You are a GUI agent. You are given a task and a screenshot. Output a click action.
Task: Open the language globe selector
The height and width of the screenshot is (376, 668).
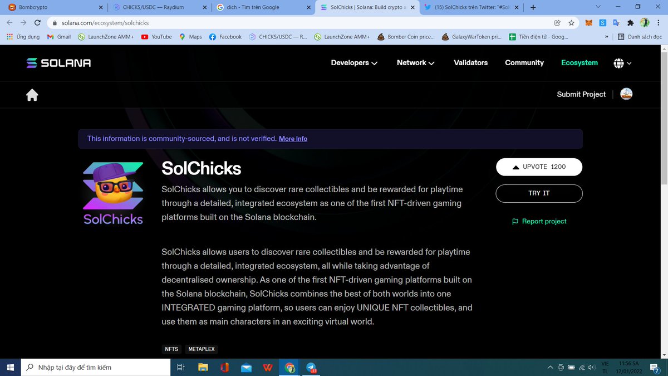pyautogui.click(x=622, y=63)
